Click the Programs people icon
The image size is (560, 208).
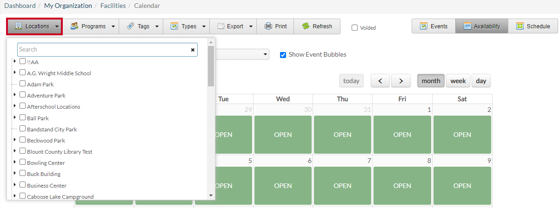point(74,26)
